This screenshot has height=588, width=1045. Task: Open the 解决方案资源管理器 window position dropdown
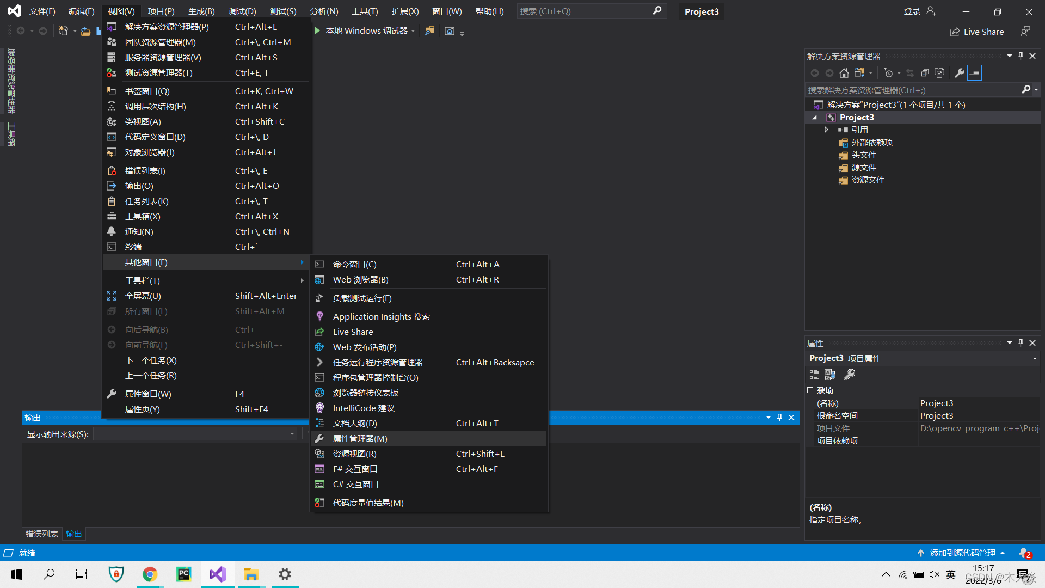click(x=1009, y=56)
